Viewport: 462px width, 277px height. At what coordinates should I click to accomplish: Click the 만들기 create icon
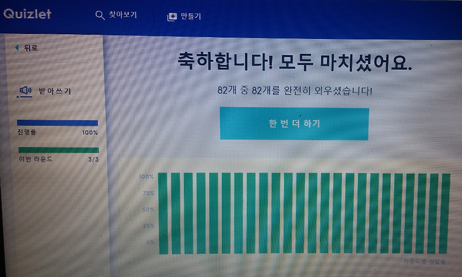click(172, 17)
